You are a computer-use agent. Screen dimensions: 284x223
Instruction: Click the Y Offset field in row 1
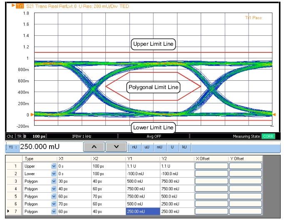click(x=245, y=166)
